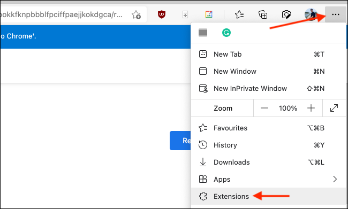This screenshot has width=348, height=209.
Task: Click the uBlock Origin shield icon
Action: click(x=162, y=14)
